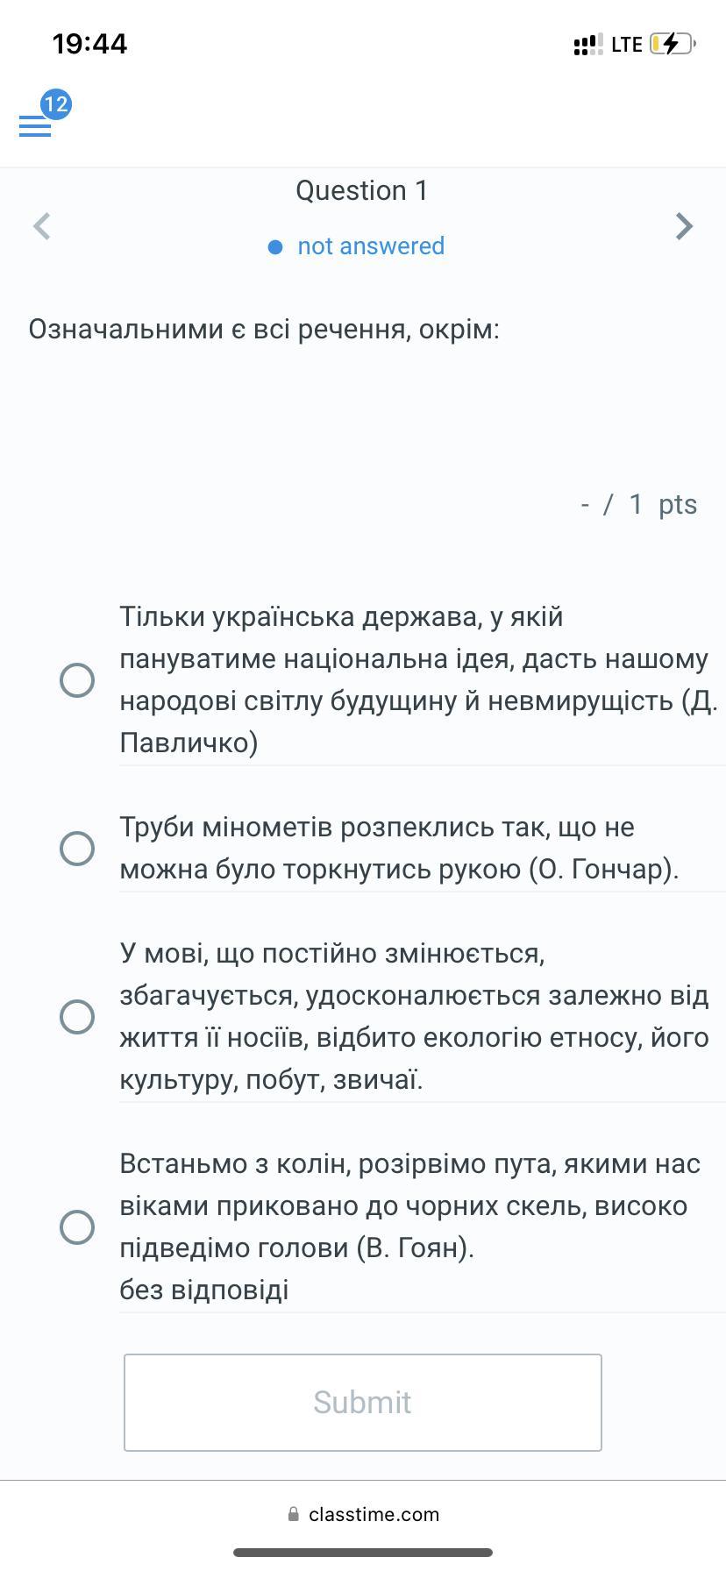This screenshot has height=1571, width=726.
Task: Tap the 'not answered' status label
Action: click(371, 246)
